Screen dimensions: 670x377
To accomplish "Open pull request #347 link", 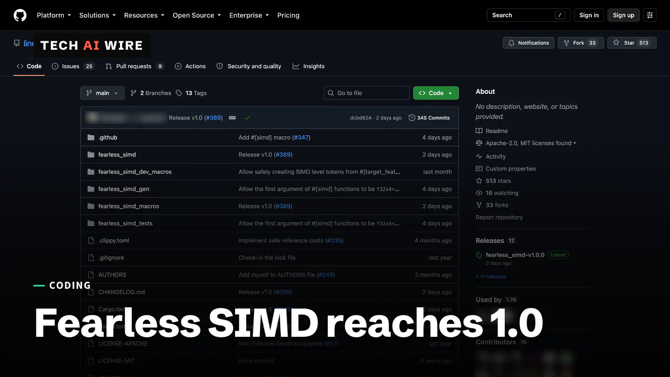I will (x=301, y=137).
